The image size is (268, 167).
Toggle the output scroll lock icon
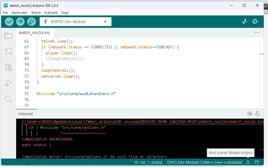258,114
